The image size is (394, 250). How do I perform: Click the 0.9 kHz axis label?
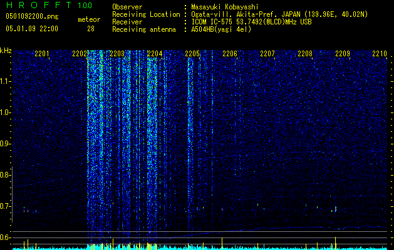[x=5, y=144]
